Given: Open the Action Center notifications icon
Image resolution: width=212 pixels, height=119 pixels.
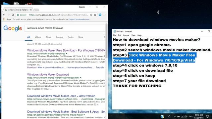Looking at the screenshot, I should pos(207,116).
